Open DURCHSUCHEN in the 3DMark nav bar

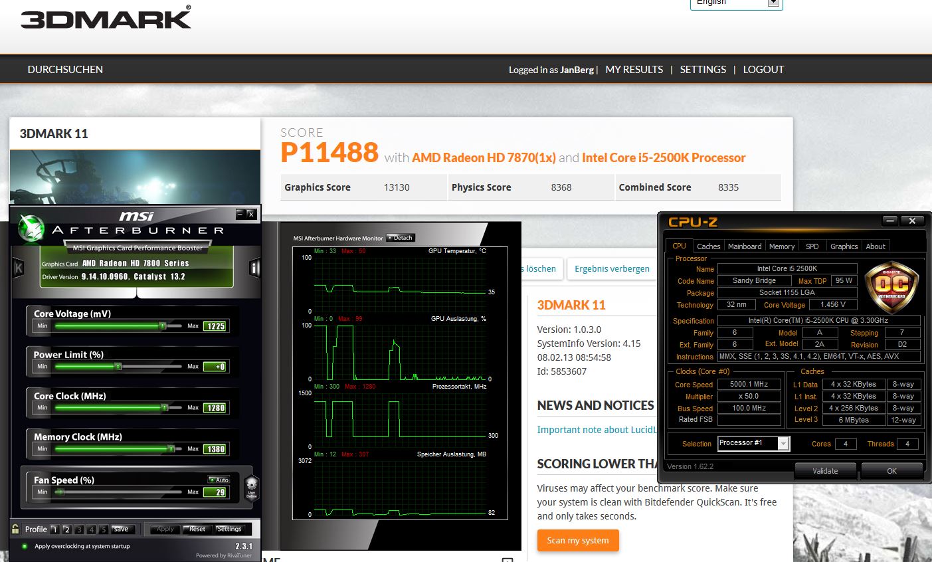65,69
